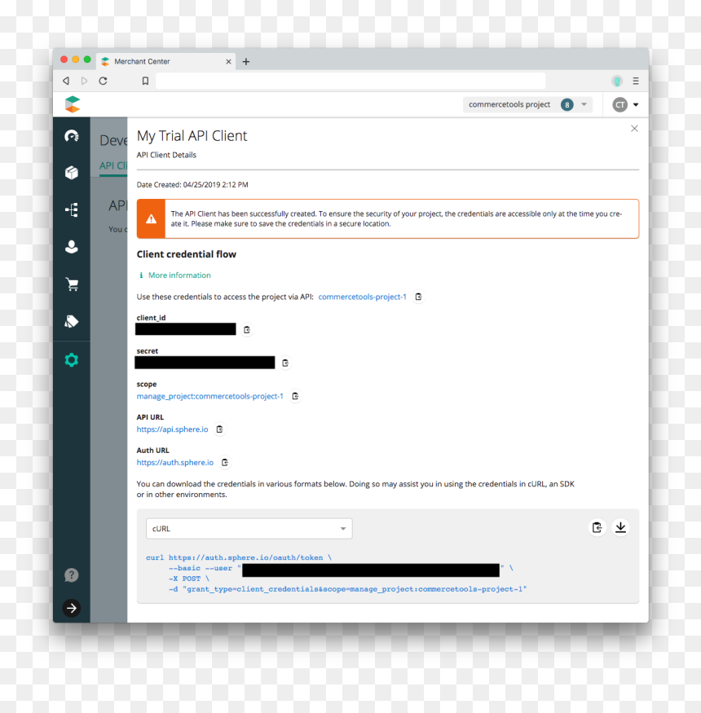Click the Date Created text
Viewport: 701px width, 713px height.
pyautogui.click(x=192, y=185)
